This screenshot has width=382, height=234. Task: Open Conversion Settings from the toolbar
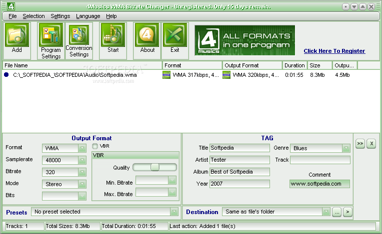[x=79, y=35]
